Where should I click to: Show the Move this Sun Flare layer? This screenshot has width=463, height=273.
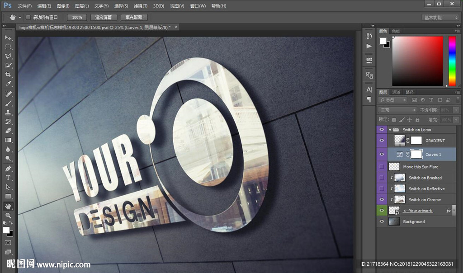382,167
